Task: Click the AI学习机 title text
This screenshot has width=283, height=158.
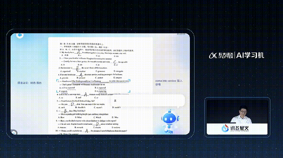Action: [x=250, y=55]
